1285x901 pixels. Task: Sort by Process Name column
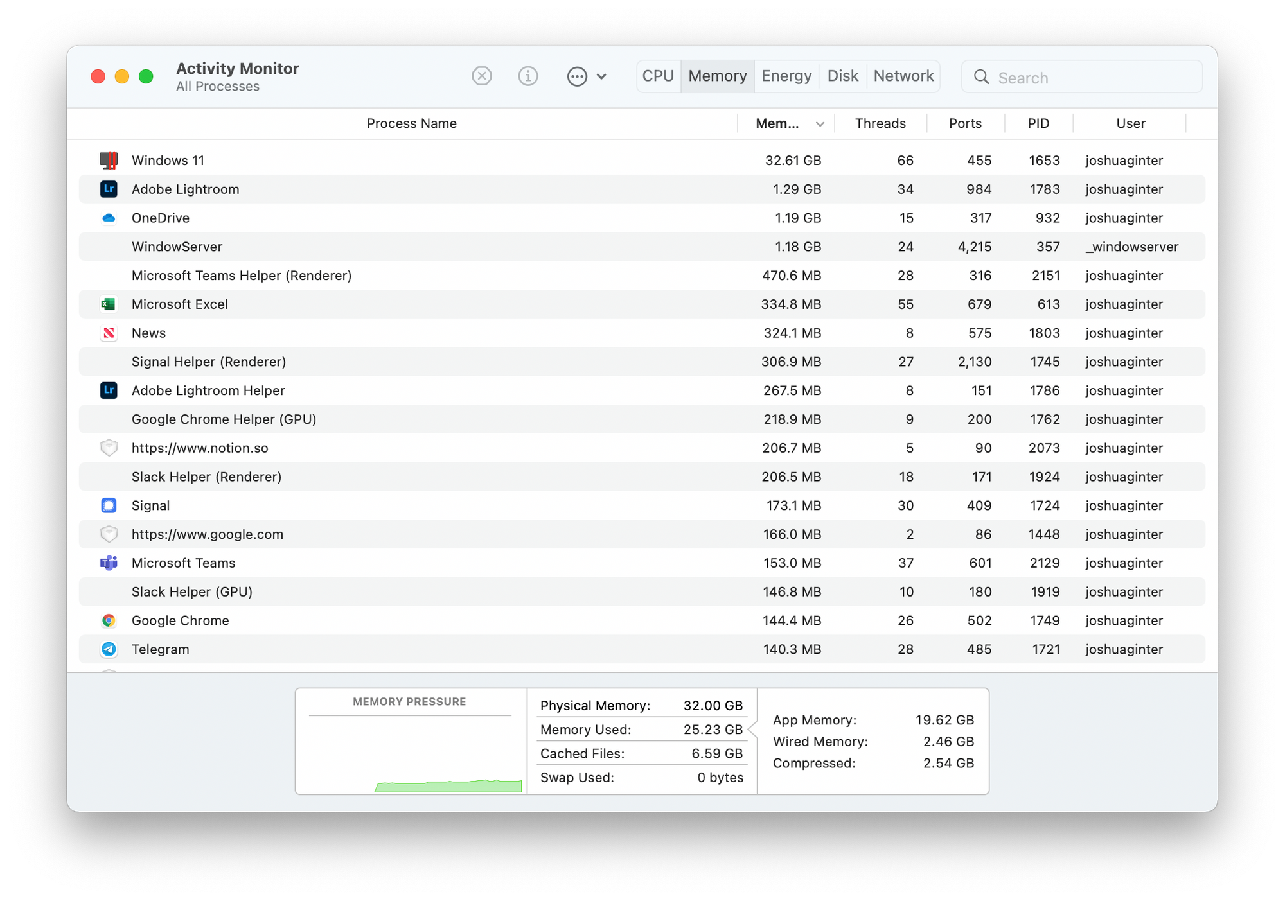(x=411, y=123)
